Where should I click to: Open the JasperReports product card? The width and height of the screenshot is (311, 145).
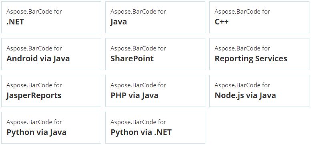click(x=51, y=91)
